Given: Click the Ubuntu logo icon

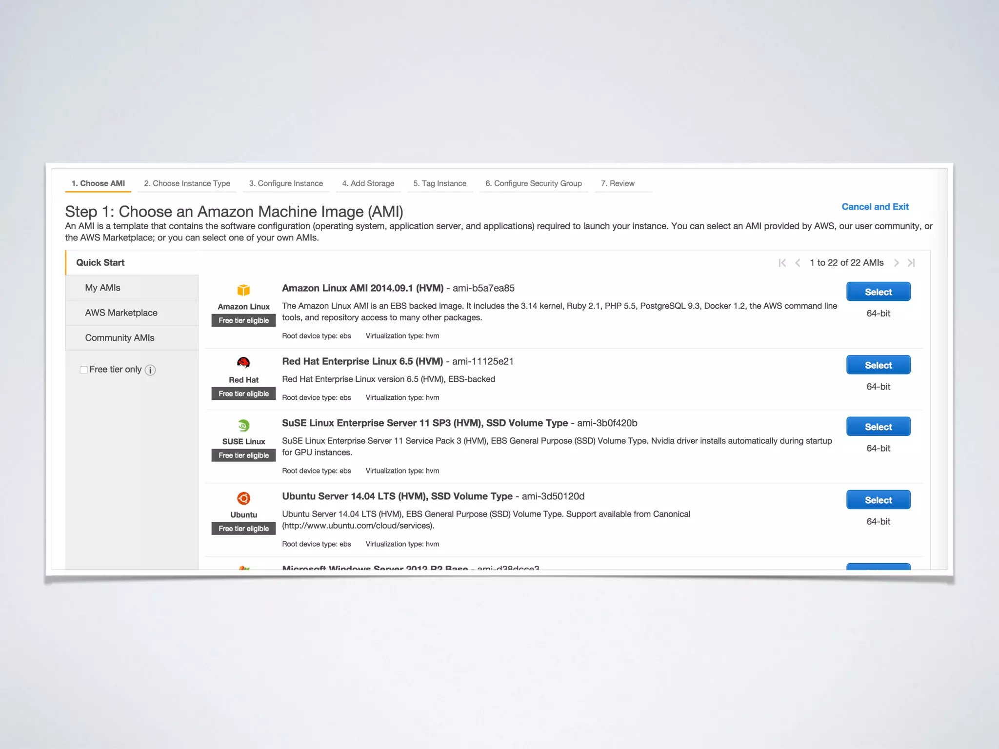Looking at the screenshot, I should click(x=243, y=498).
